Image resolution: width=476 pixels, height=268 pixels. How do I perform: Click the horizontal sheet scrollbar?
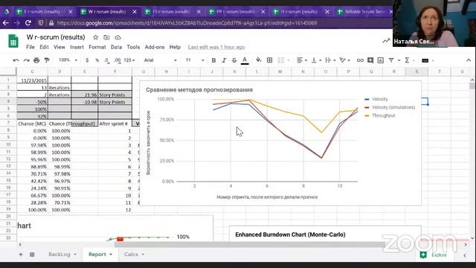click(249, 244)
